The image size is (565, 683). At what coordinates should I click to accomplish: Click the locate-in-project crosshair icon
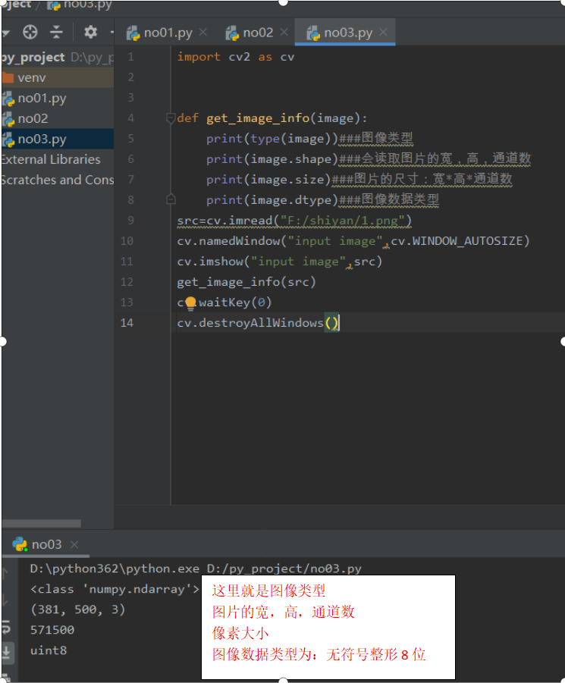tap(30, 33)
